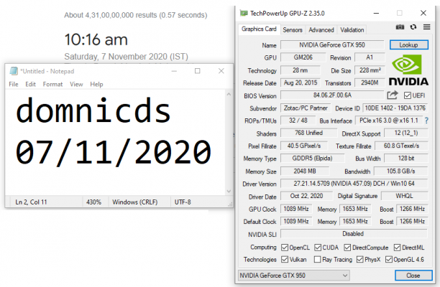Open the Advanced tab
Viewport: 440px width, 287px height.
point(321,30)
